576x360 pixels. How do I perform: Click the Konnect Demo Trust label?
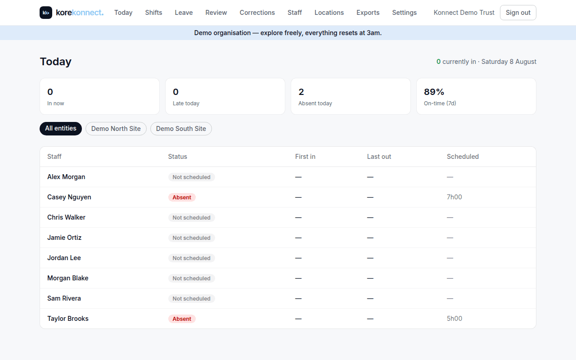pos(464,13)
